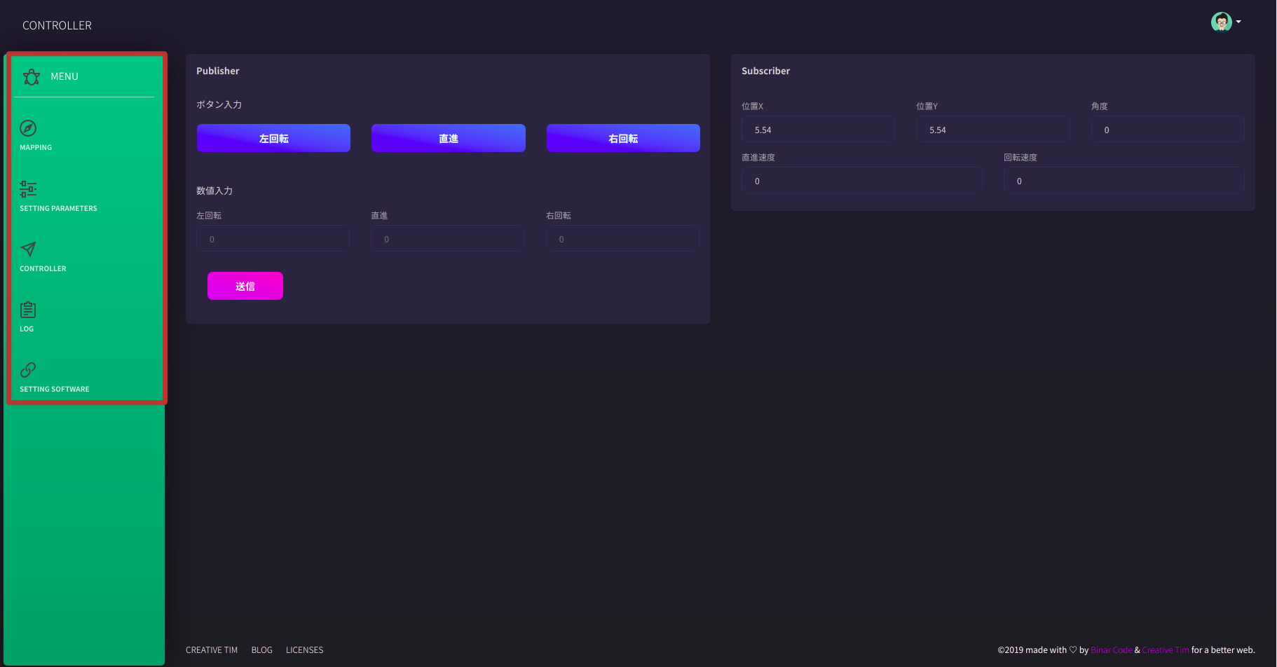
Task: Click the pink 送信 button
Action: click(x=245, y=286)
